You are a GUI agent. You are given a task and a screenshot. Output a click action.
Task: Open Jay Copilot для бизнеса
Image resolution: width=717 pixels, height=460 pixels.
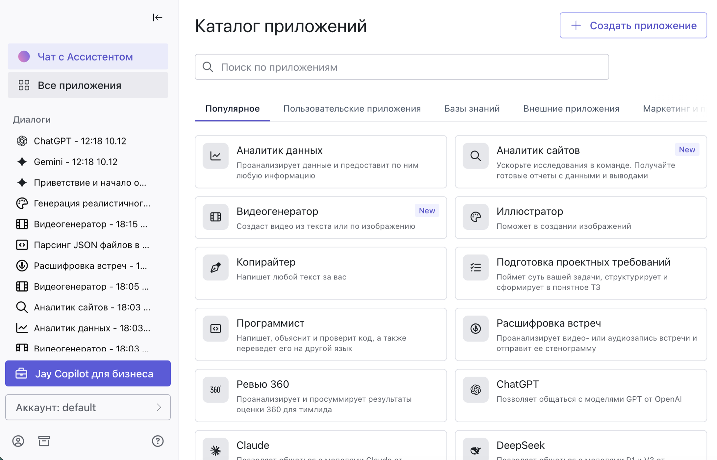[x=88, y=373]
